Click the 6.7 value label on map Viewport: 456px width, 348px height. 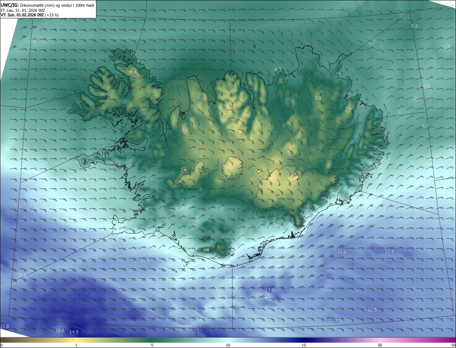tap(425, 126)
